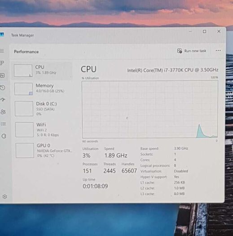
Task: Click the Memory mini graph thumbnail
Action: [x=23, y=89]
